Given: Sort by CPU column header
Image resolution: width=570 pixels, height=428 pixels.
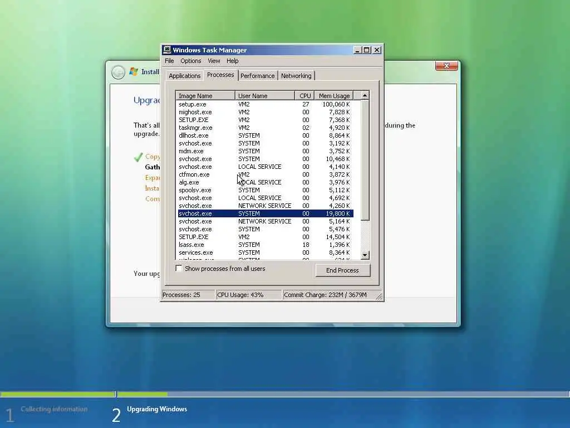Looking at the screenshot, I should pos(304,96).
